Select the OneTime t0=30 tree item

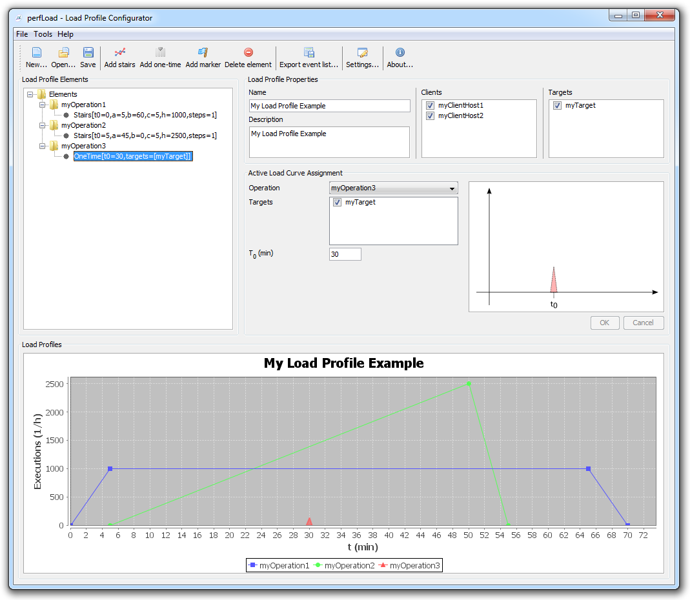(133, 157)
